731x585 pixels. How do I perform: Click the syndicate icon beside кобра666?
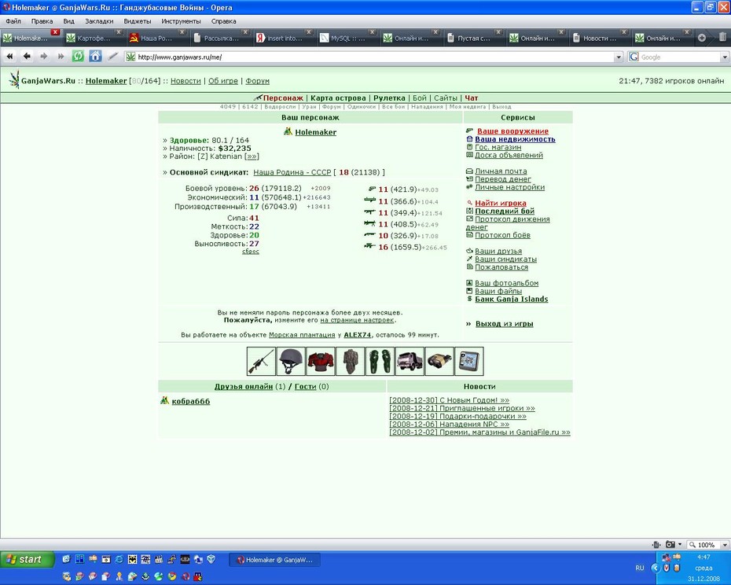pyautogui.click(x=164, y=401)
